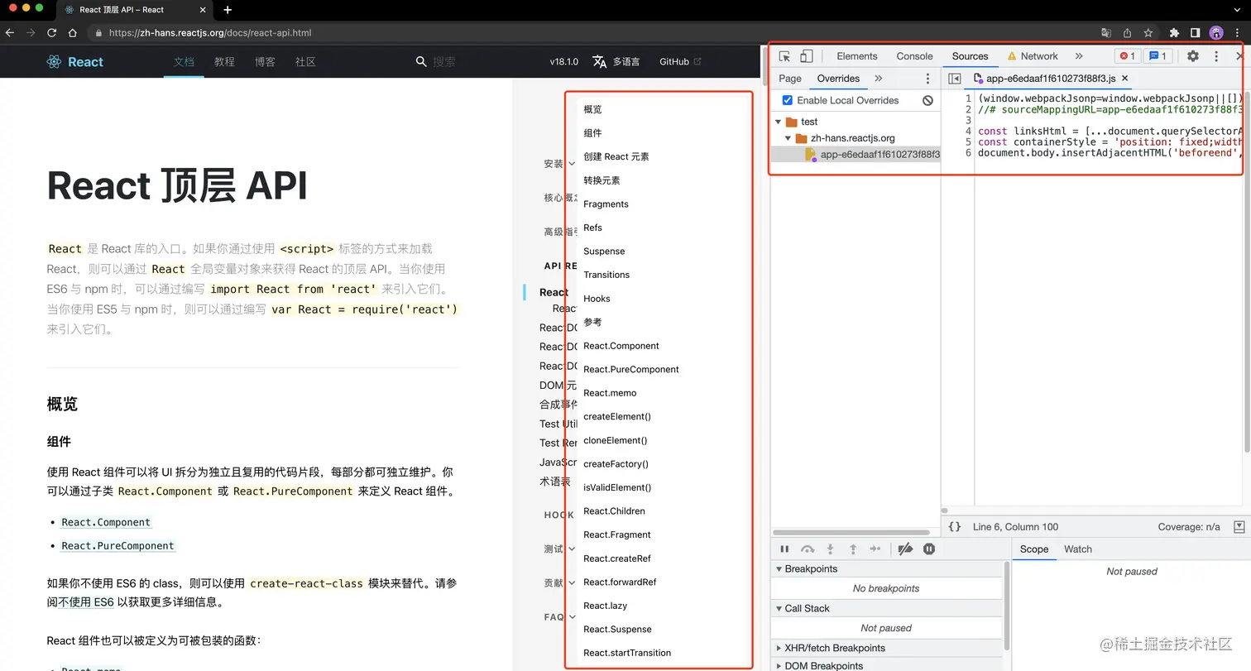The width and height of the screenshot is (1251, 671).
Task: Switch to the Elements panel
Action: (x=856, y=56)
